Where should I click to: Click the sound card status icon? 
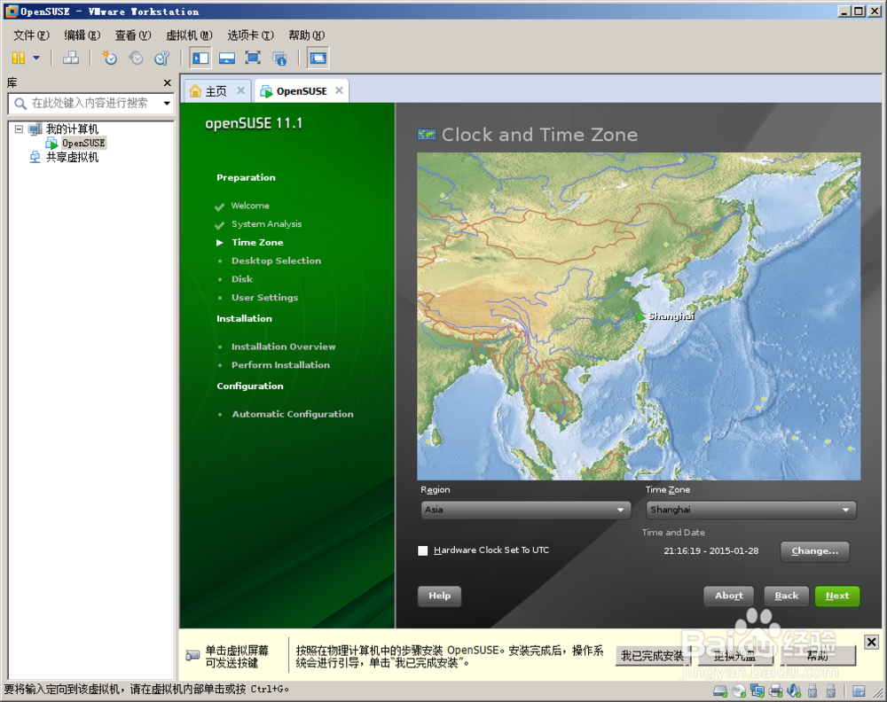pos(794,690)
